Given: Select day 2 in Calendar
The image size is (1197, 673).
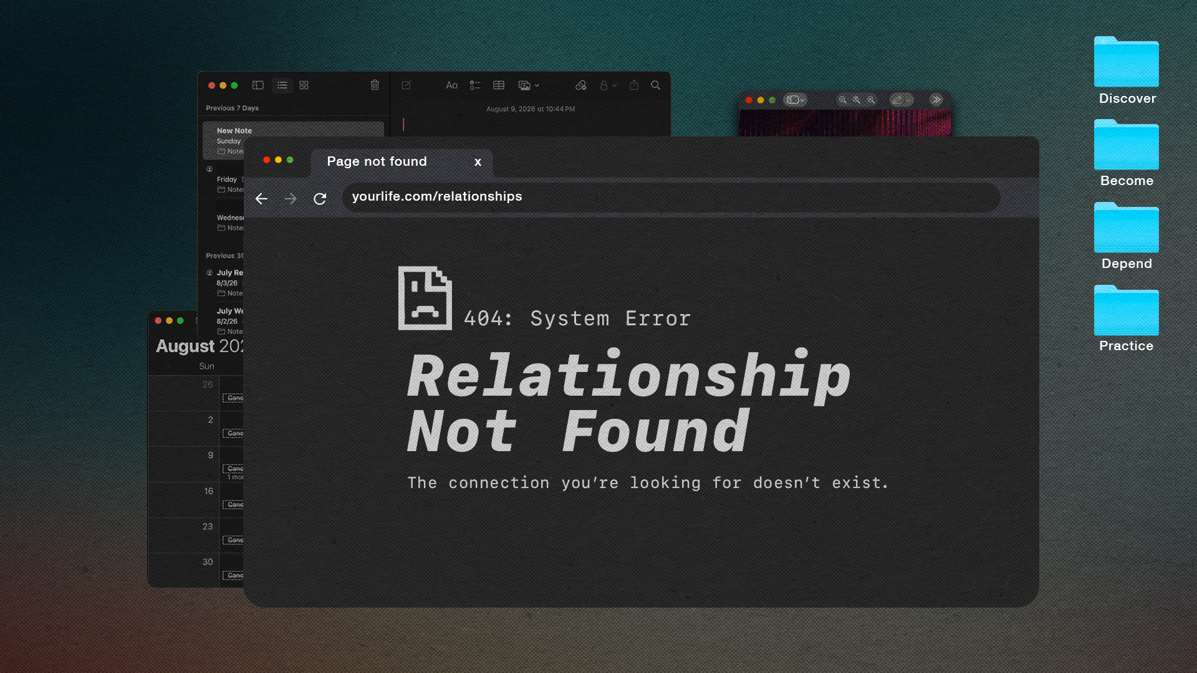Looking at the screenshot, I should pos(211,420).
